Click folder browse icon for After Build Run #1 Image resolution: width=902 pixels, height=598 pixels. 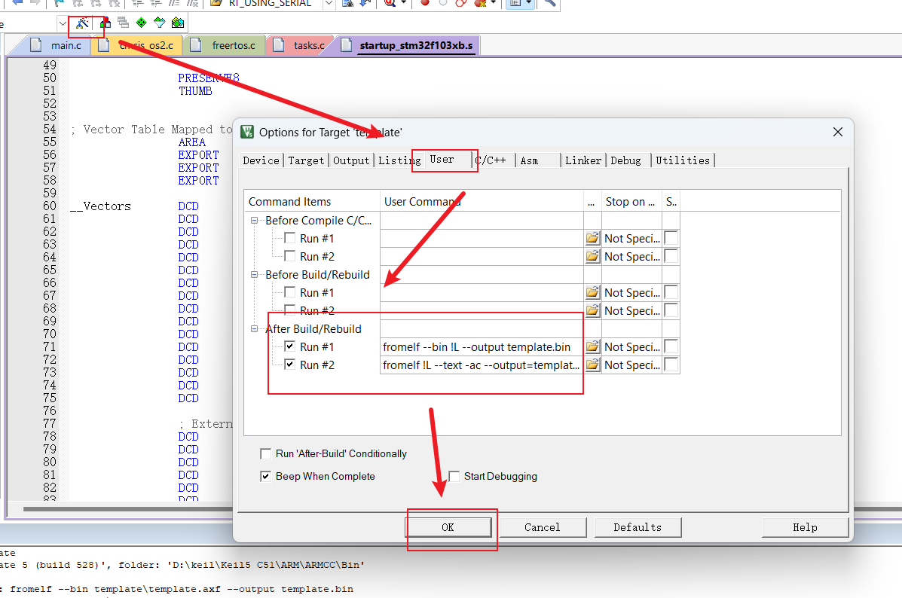tap(592, 346)
